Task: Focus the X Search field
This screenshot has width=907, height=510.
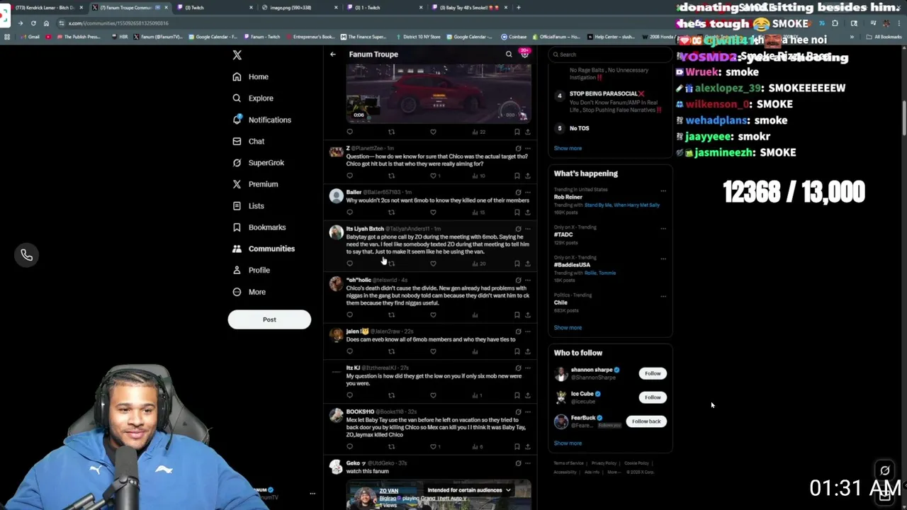Action: tap(610, 55)
